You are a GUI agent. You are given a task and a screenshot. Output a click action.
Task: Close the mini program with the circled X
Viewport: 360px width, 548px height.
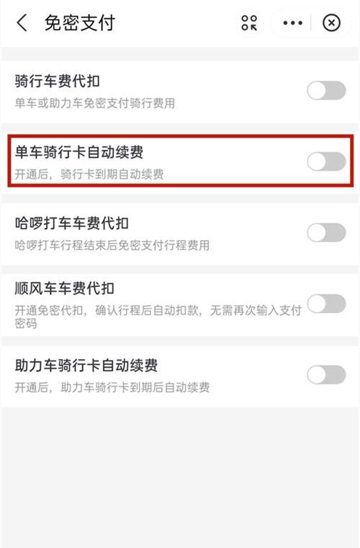pos(331,23)
